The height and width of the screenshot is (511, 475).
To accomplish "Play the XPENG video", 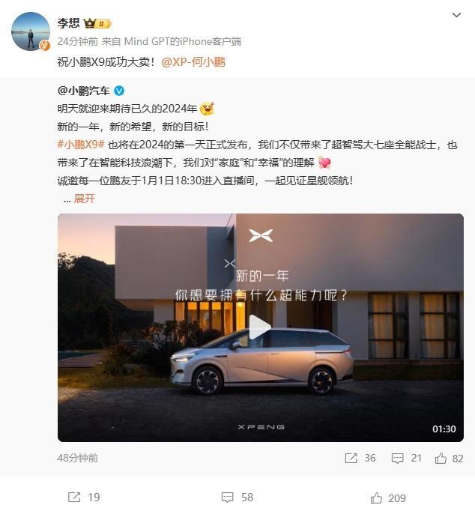I will click(x=260, y=327).
